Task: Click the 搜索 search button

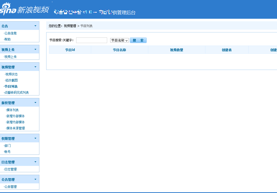Action: tap(138, 40)
